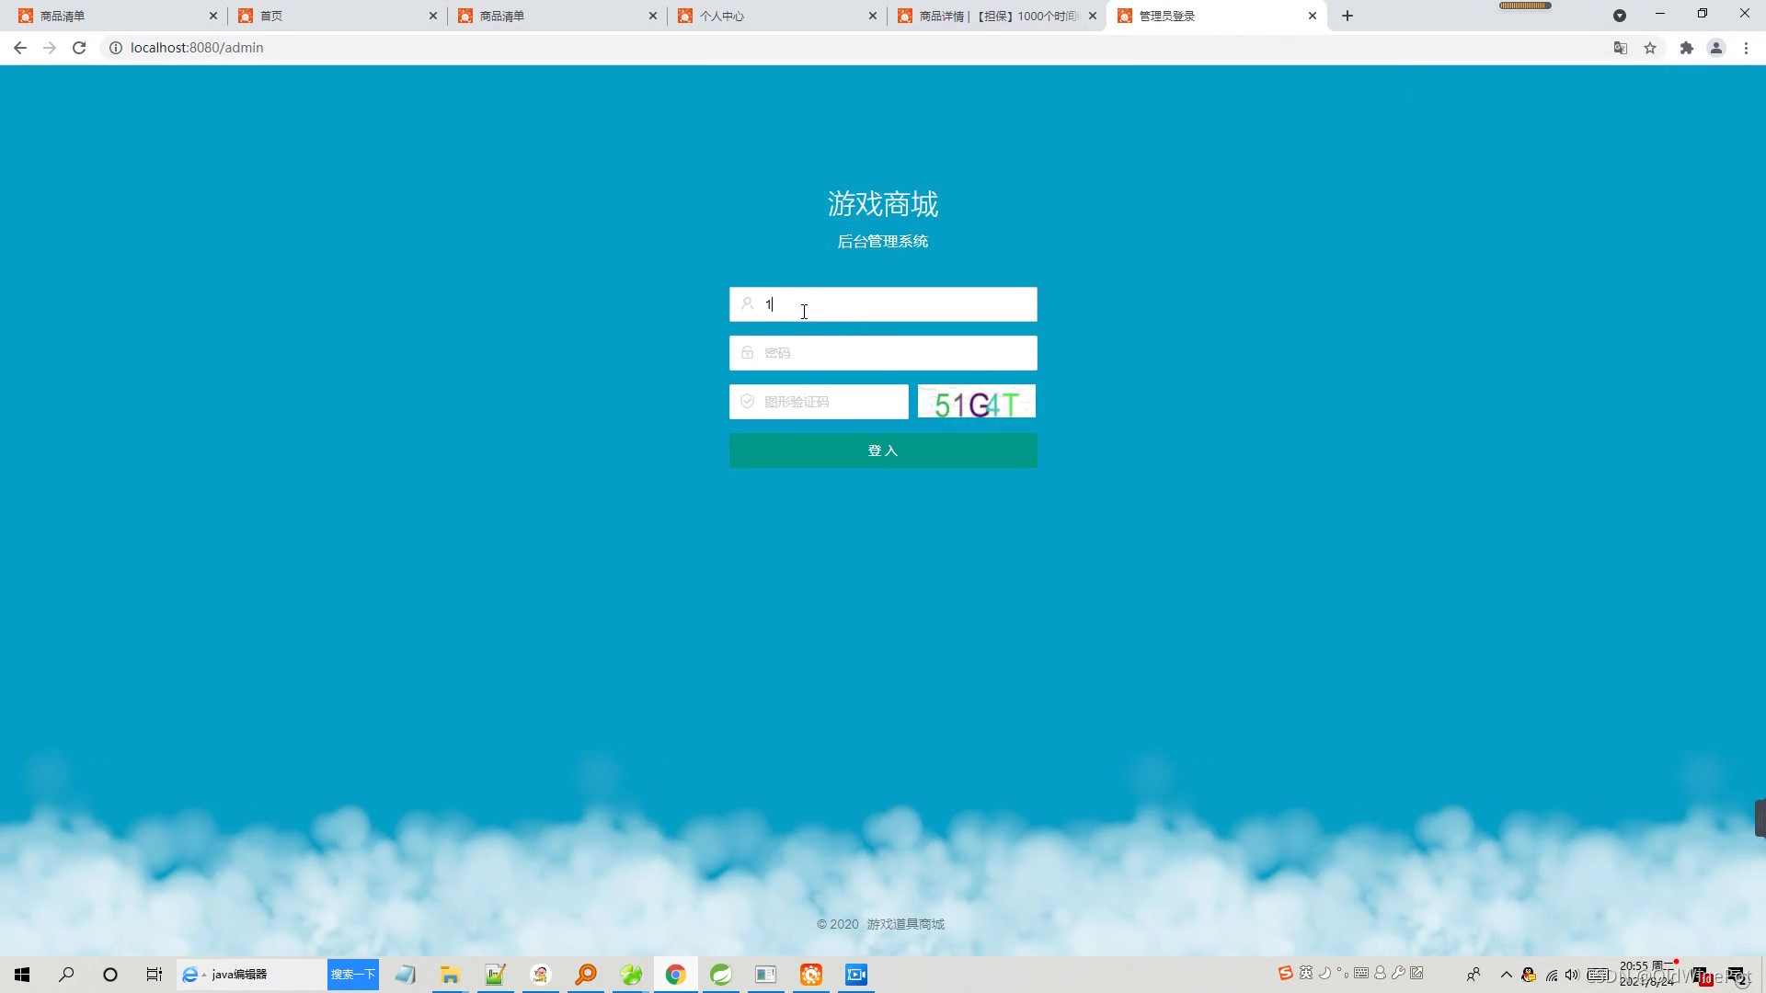Launch the screen recorder from the taskbar
This screenshot has width=1766, height=993.
coord(855,975)
